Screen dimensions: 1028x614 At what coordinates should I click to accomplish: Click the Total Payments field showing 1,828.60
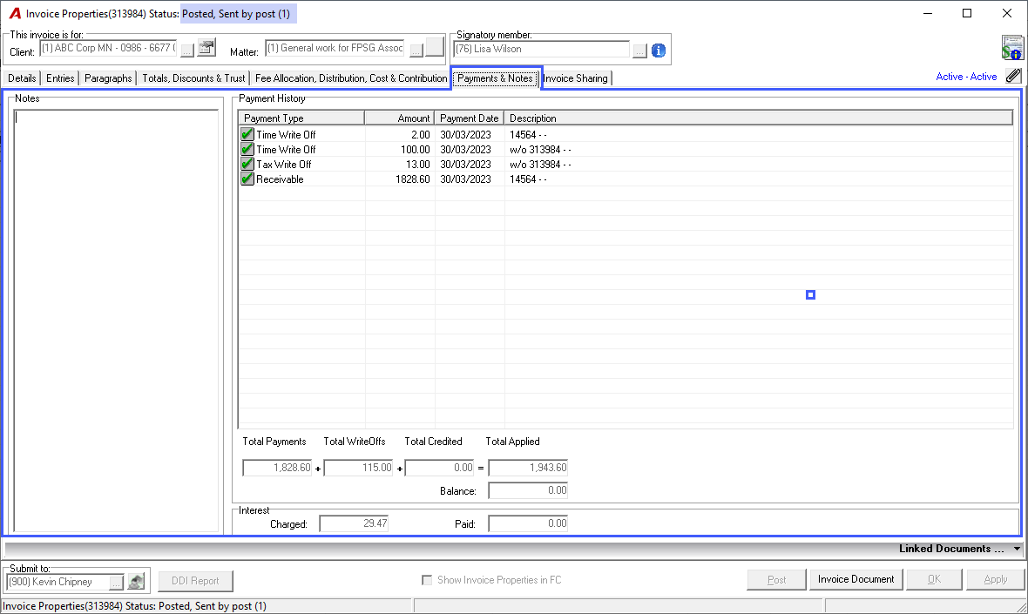[277, 467]
